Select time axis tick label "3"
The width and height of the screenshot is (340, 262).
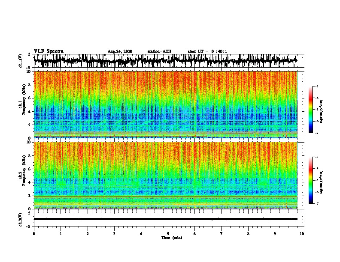point(114,234)
